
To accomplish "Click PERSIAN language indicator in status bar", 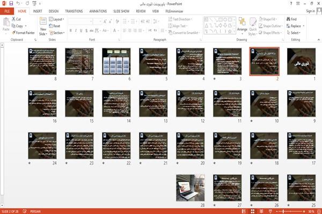I will point(35,211).
